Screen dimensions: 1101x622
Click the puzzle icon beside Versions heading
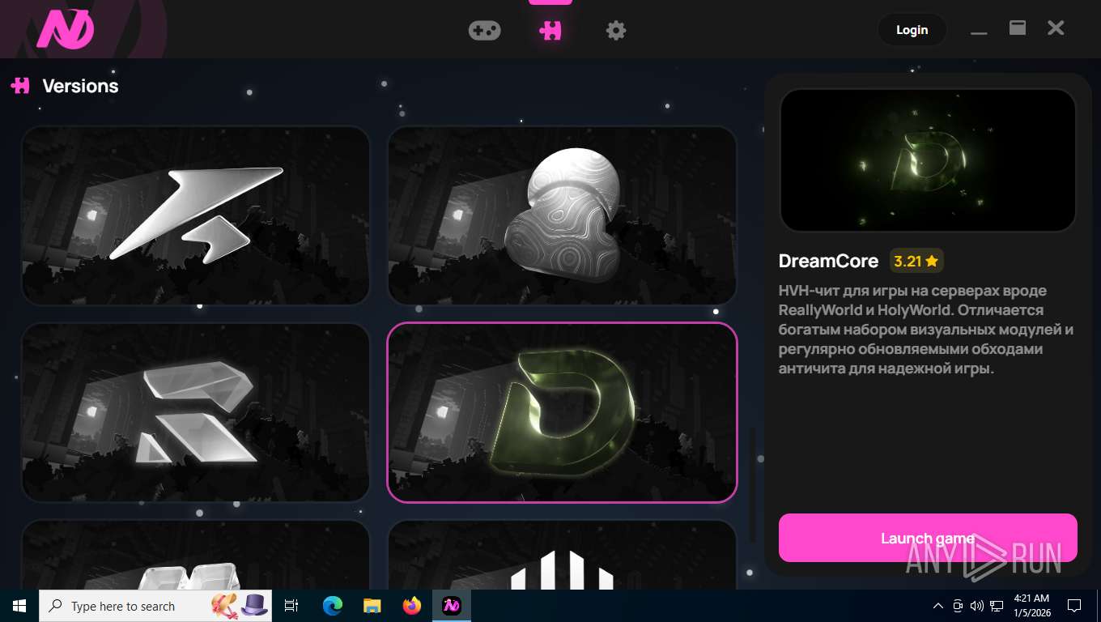click(x=20, y=85)
